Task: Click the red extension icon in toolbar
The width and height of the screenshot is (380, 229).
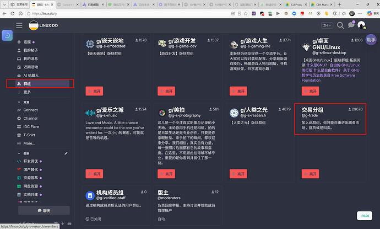Action: click(x=302, y=14)
